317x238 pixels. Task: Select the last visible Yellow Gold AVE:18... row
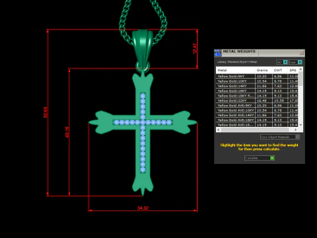coord(257,125)
